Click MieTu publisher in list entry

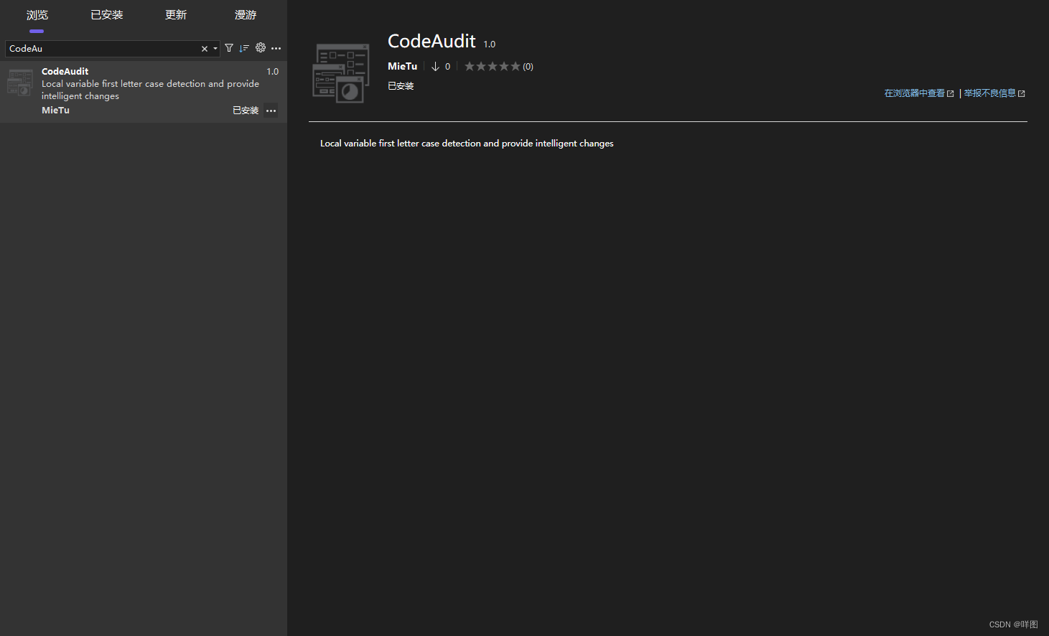coord(55,111)
